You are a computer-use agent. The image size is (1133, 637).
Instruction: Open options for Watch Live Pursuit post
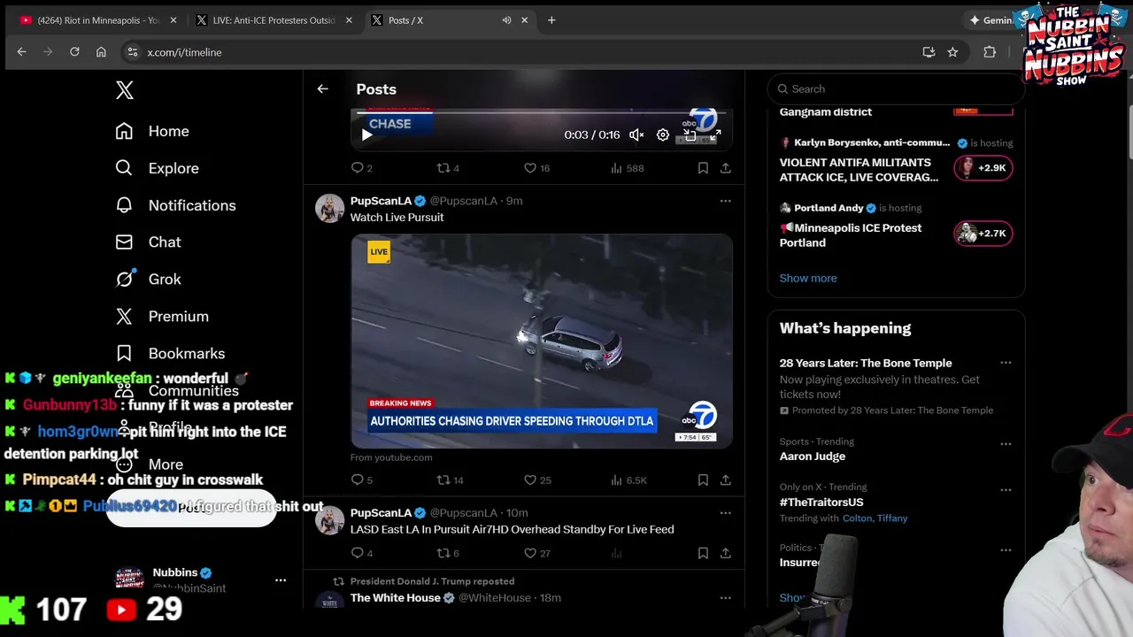(x=726, y=201)
